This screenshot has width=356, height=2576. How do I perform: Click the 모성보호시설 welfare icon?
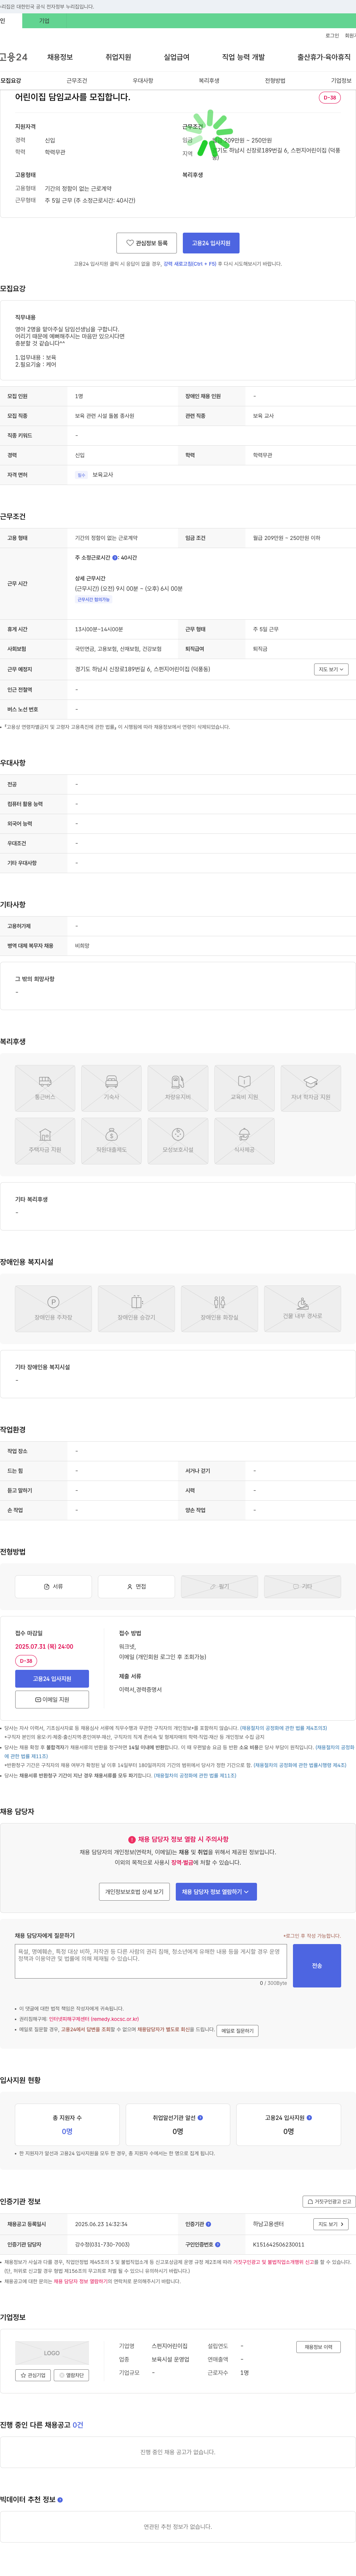[178, 1141]
